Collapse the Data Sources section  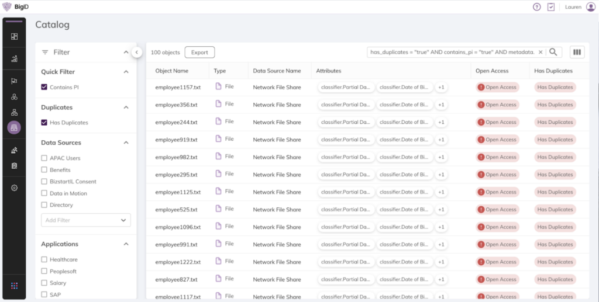pos(126,143)
